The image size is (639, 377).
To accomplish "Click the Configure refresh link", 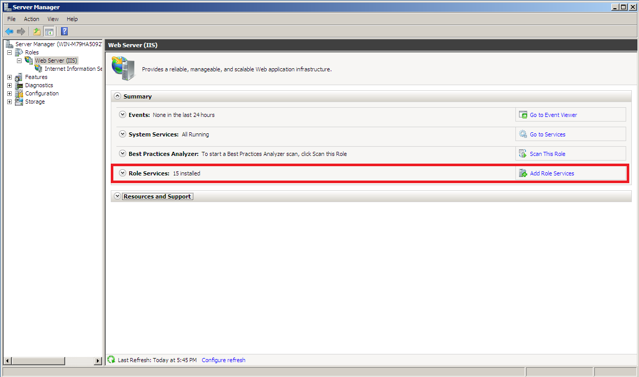I will point(223,360).
